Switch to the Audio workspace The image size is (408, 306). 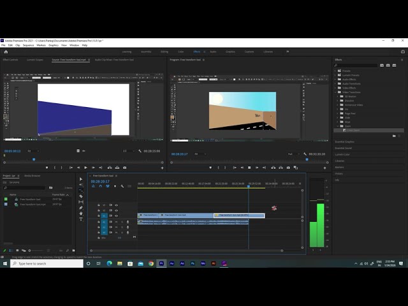(213, 52)
